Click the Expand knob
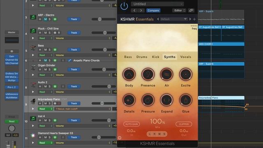The height and width of the screenshot is (148, 263). point(166,100)
